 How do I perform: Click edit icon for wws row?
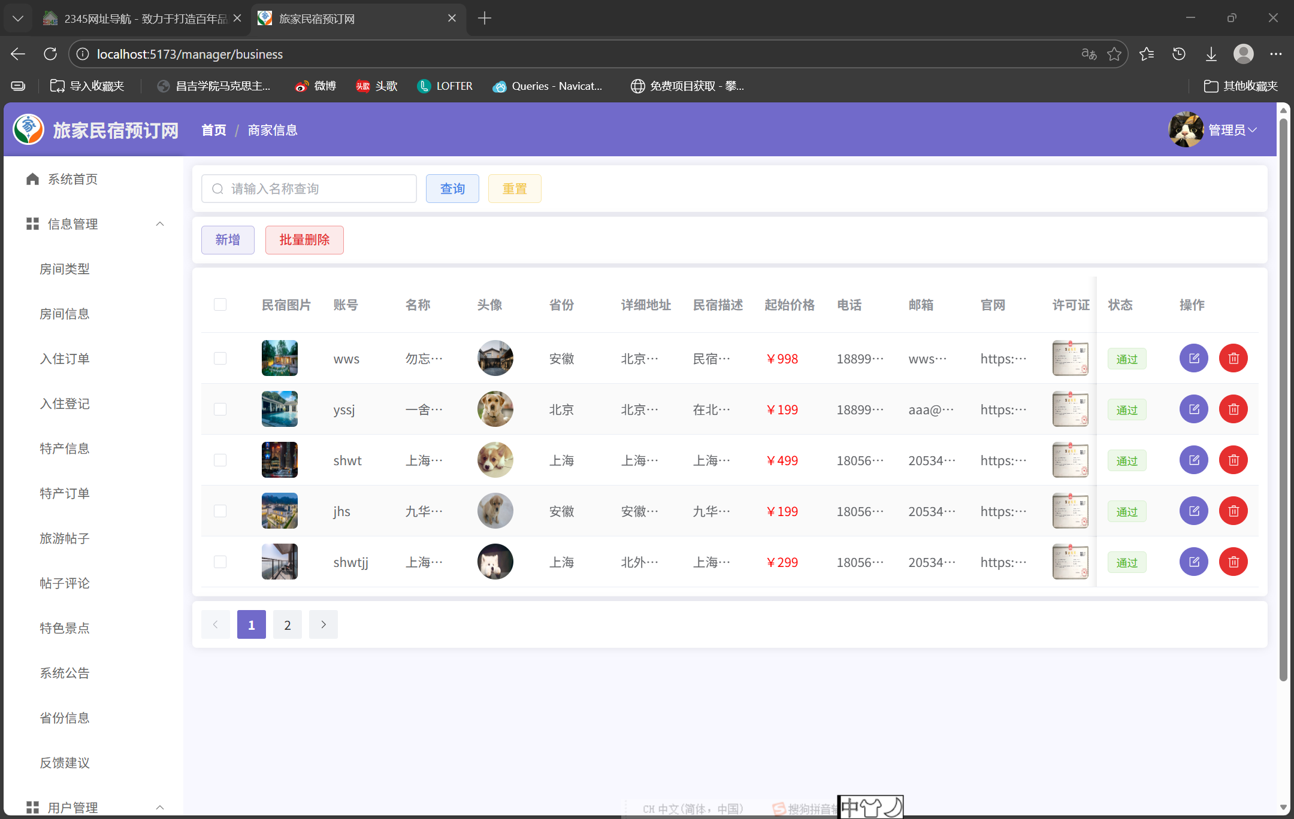click(1193, 359)
